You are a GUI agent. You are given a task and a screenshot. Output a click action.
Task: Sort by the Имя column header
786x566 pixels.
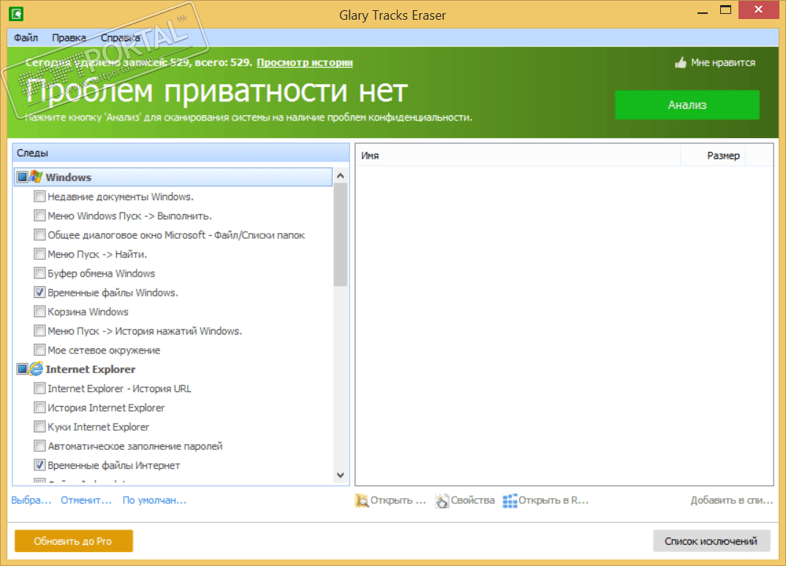tap(518, 156)
